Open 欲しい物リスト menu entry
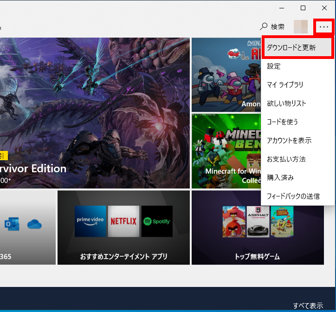Screen dimensions: 336x312 (298, 104)
